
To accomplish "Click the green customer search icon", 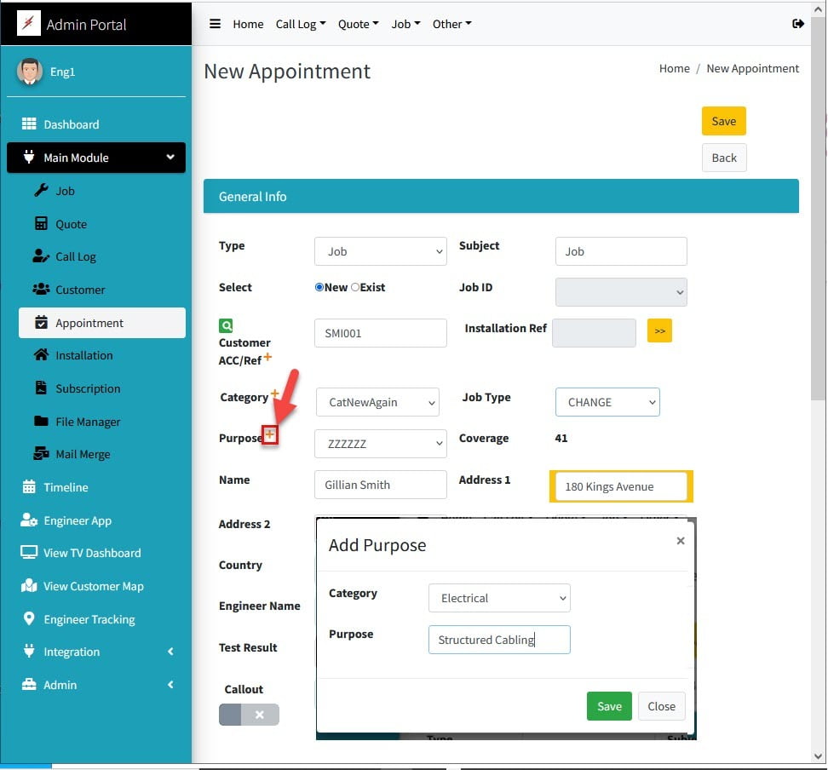I will click(226, 325).
